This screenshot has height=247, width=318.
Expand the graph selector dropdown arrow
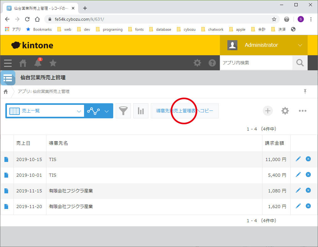click(x=107, y=111)
